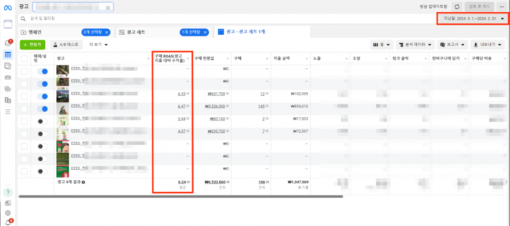Open the 구매 ROAS column header arrow

coord(188,59)
